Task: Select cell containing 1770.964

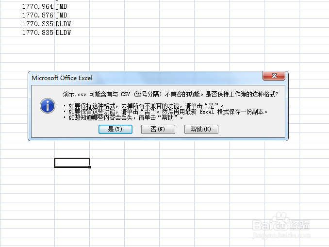Action: 28,6
